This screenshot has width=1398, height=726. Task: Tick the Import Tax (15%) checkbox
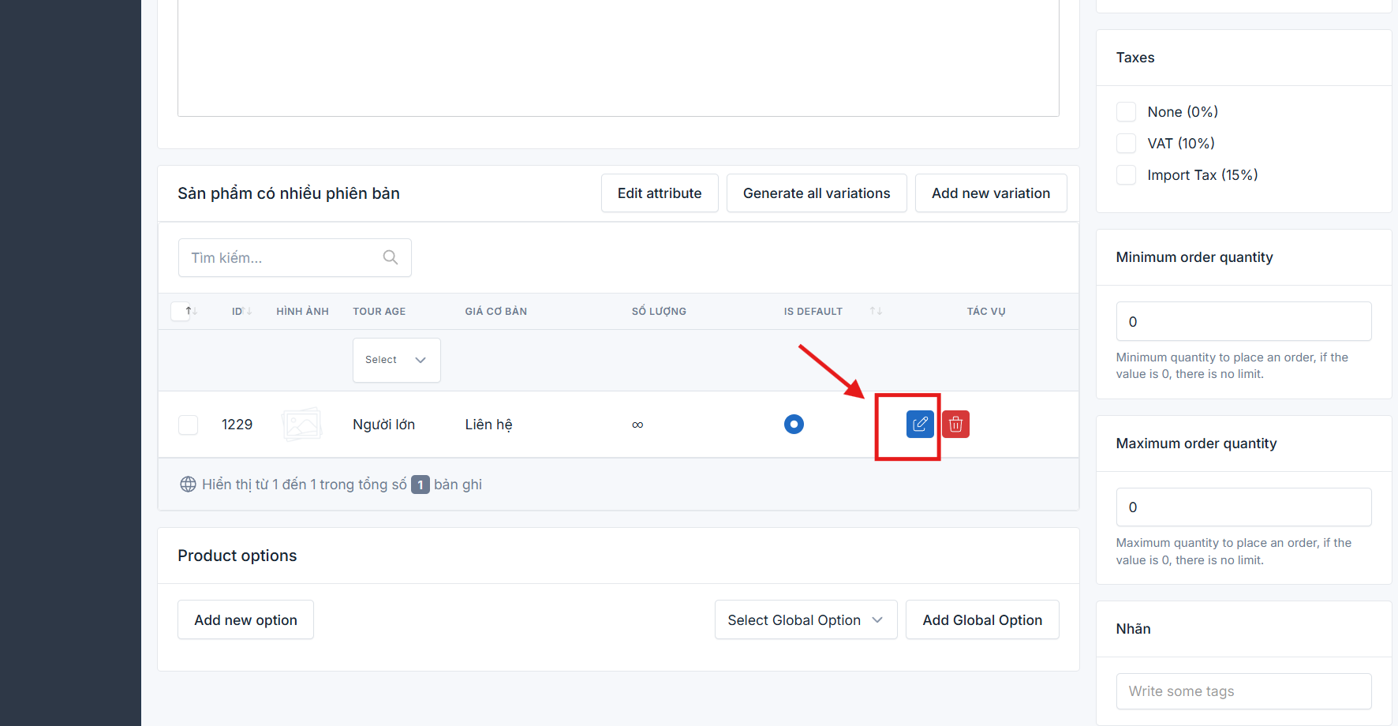tap(1126, 175)
